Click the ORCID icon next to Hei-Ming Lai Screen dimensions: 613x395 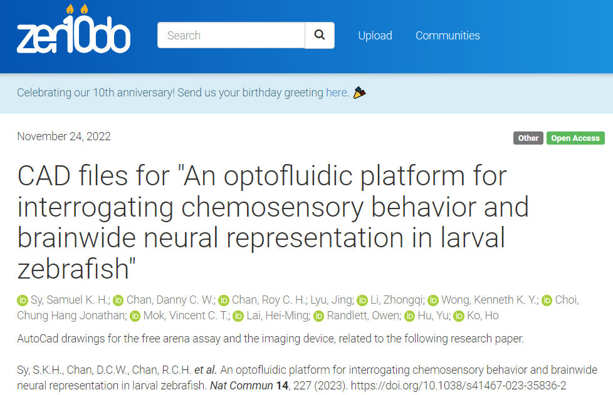pyautogui.click(x=238, y=316)
